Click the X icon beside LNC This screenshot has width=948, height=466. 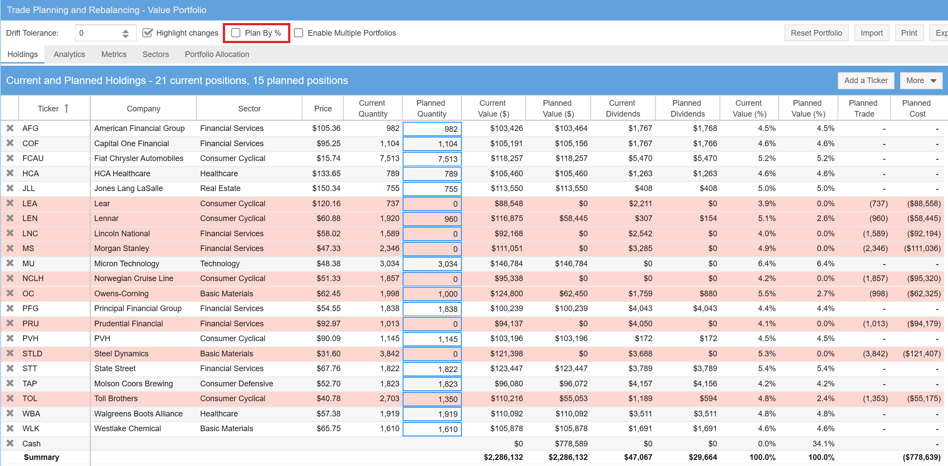(10, 233)
